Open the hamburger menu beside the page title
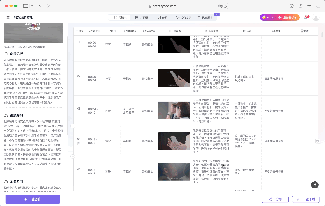Viewport: 325px width, 206px height. (8, 17)
